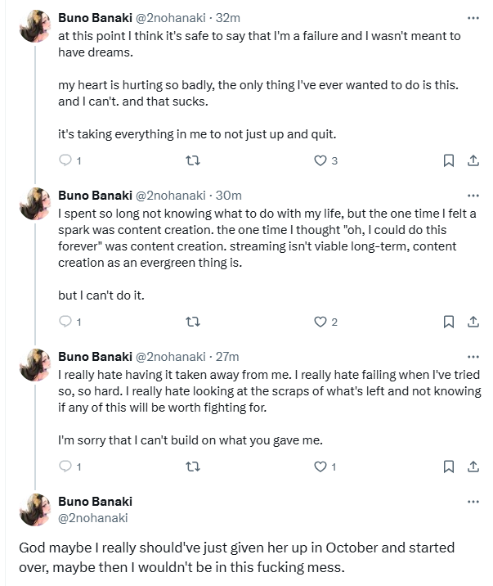Reply to the content creation tweet

[x=66, y=322]
